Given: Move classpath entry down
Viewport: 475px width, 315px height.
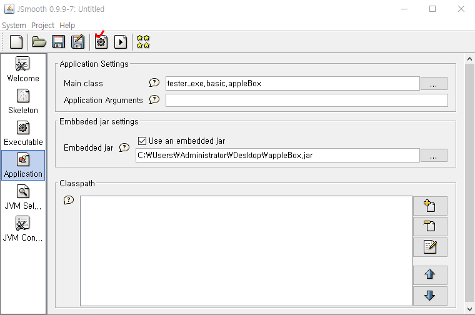Looking at the screenshot, I should (430, 296).
